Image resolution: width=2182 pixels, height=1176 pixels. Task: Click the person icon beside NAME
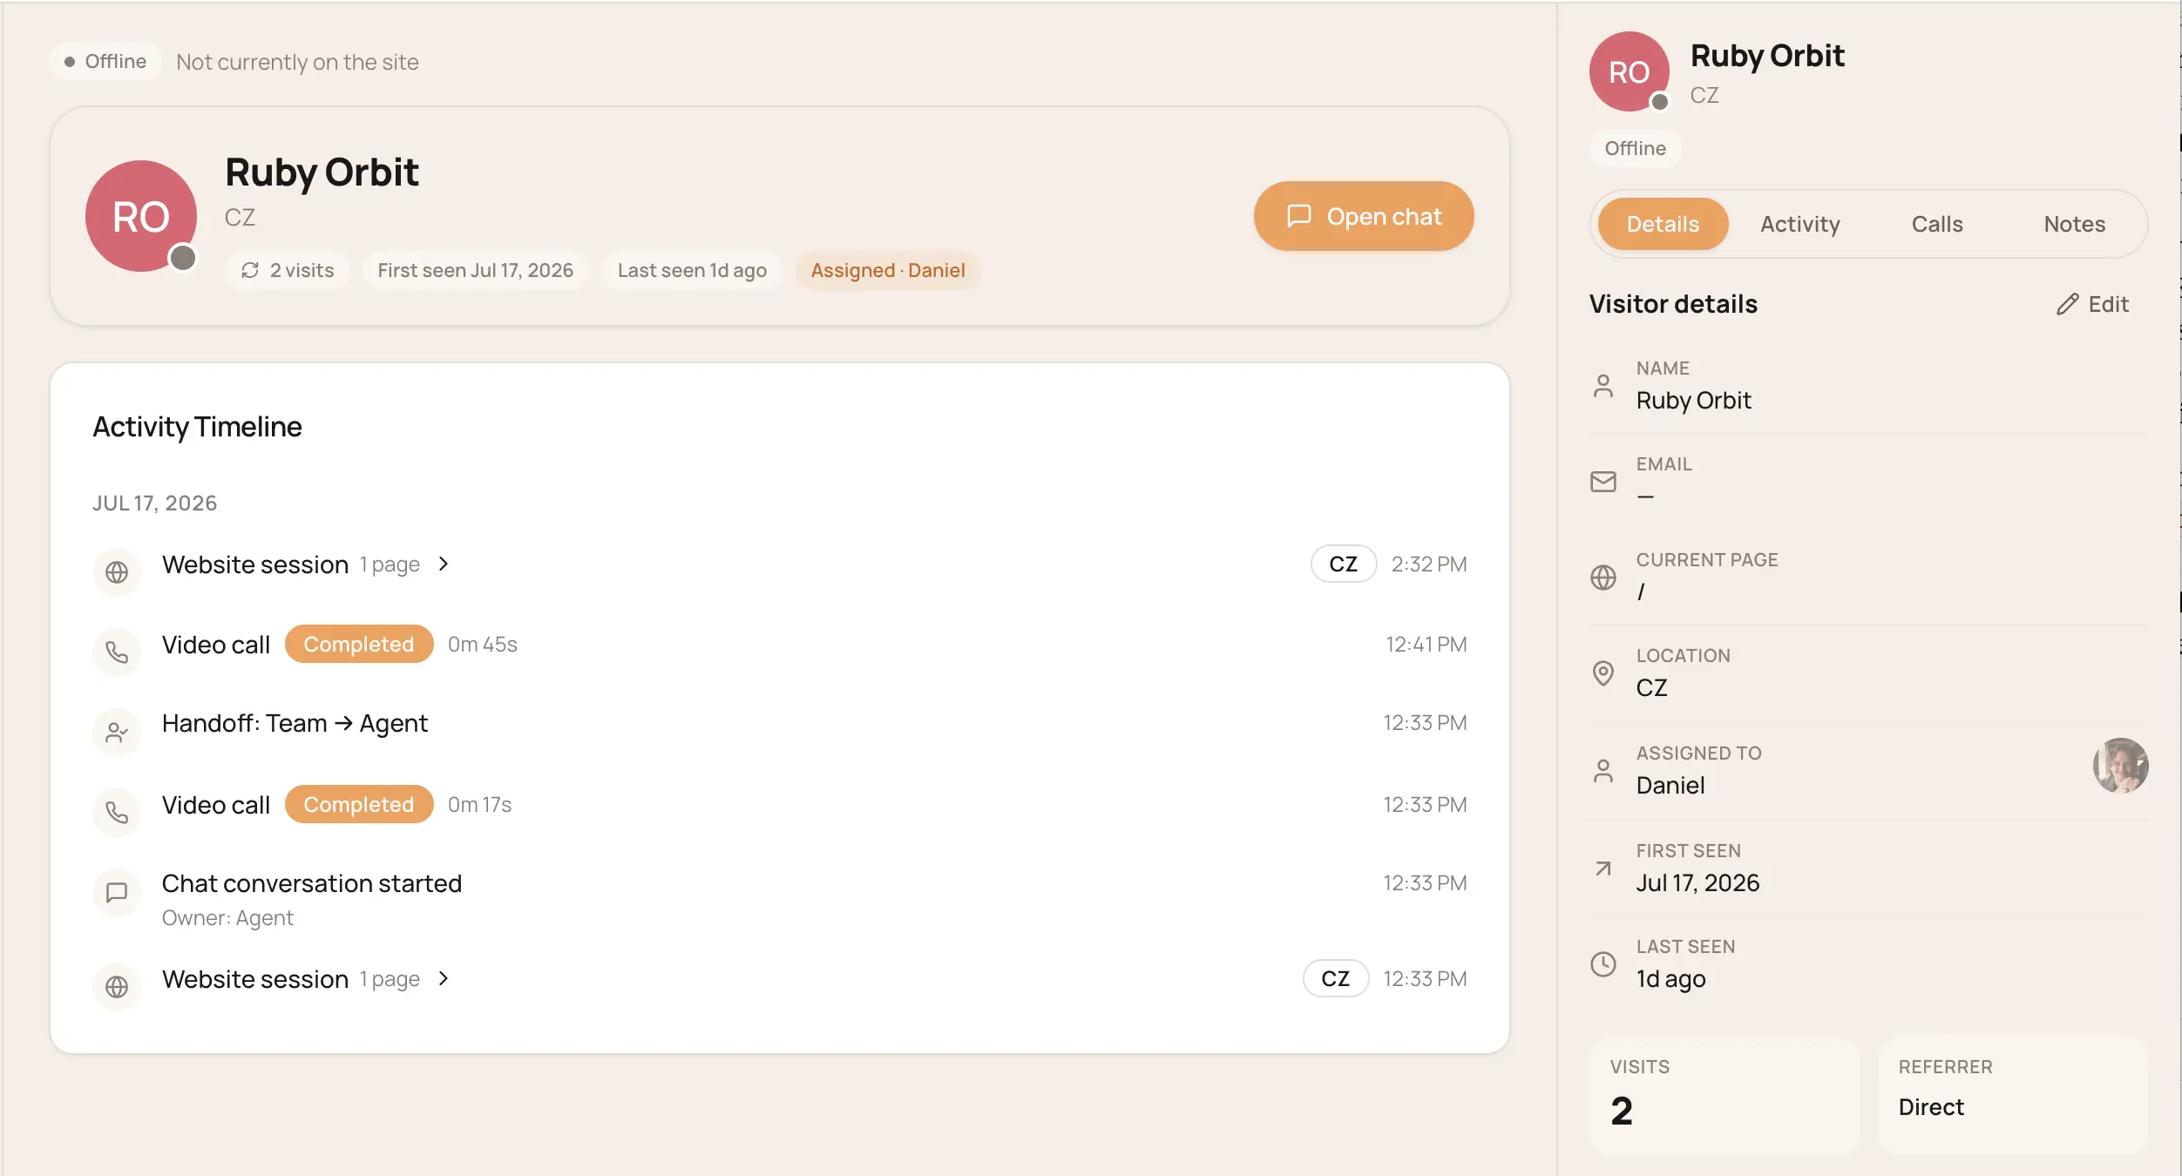[x=1603, y=385]
